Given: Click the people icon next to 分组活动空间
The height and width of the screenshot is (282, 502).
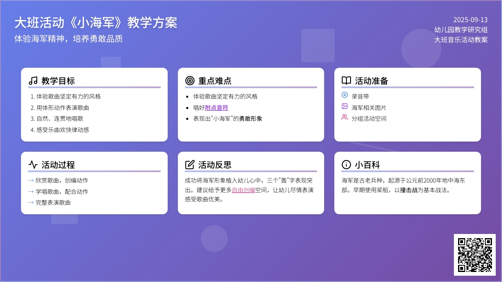Looking at the screenshot, I should pos(345,117).
